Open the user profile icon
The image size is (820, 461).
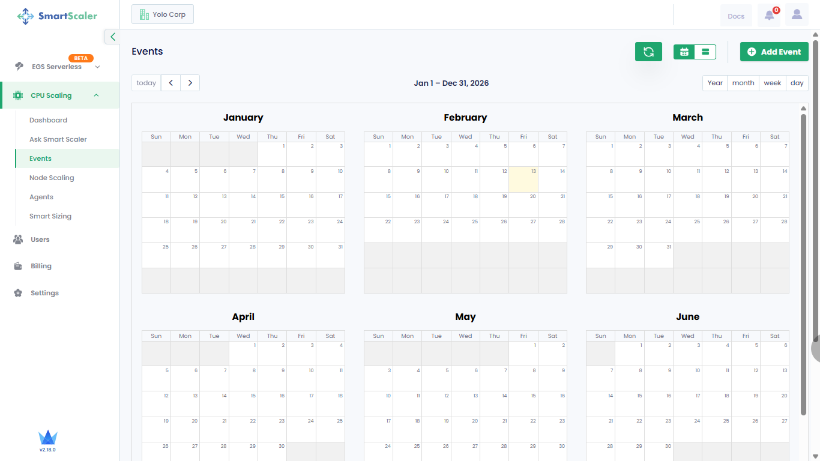tap(797, 14)
